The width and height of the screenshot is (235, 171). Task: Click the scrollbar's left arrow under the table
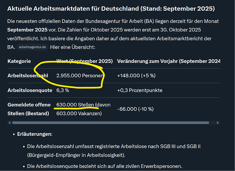click(9, 122)
